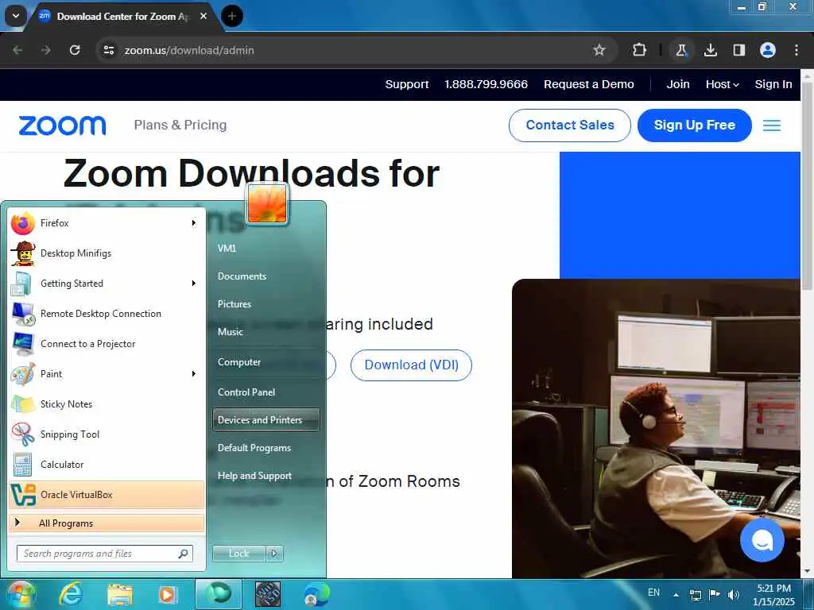The width and height of the screenshot is (814, 610).
Task: Expand Getting Started submenu arrow
Action: (x=194, y=284)
